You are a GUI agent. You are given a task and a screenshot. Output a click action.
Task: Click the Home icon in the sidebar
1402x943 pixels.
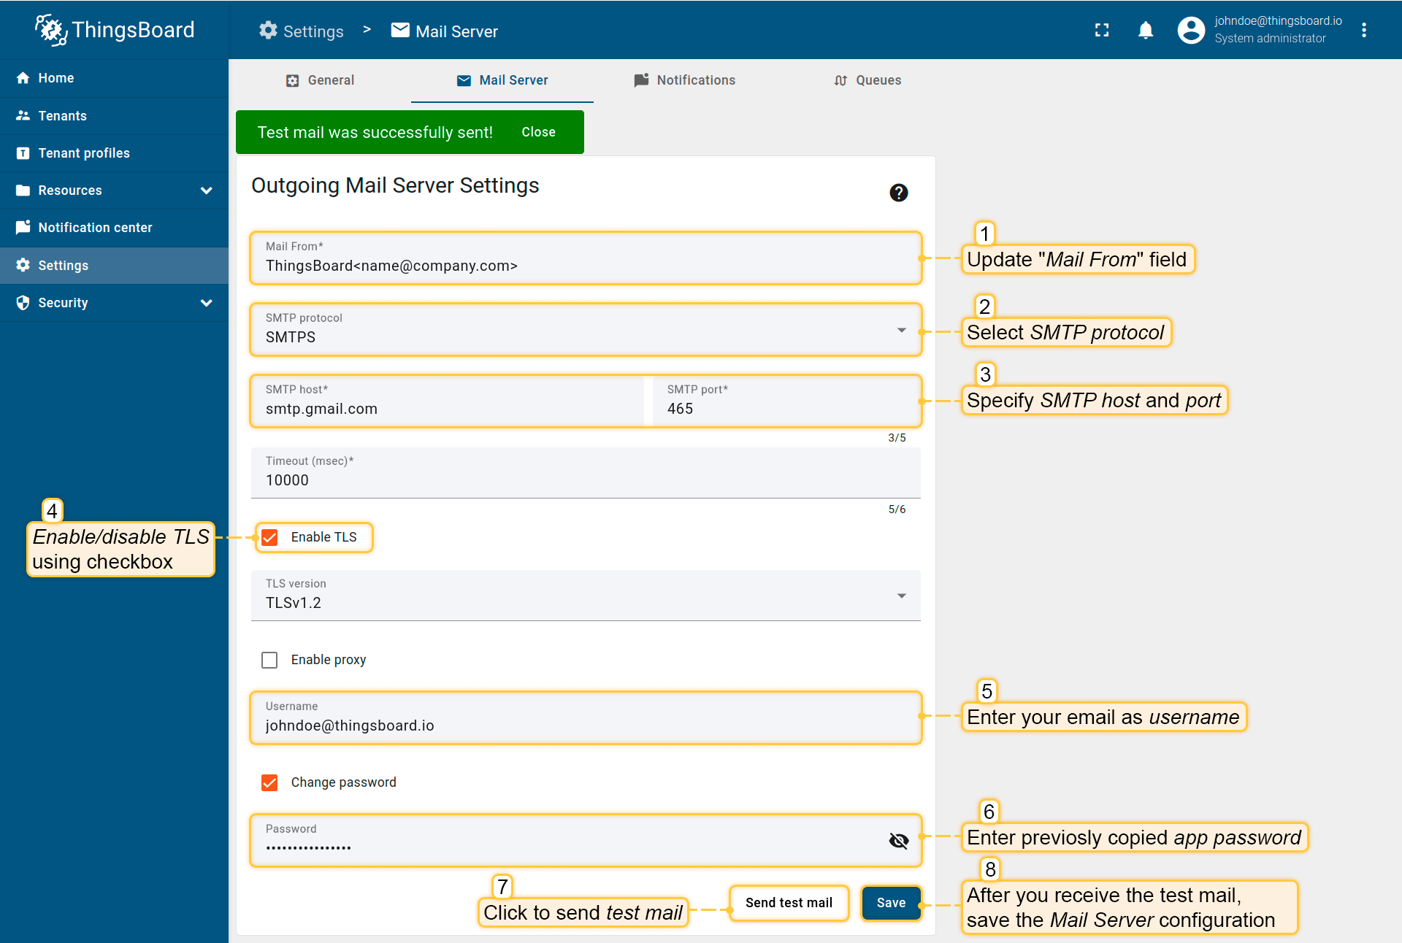pos(23,78)
